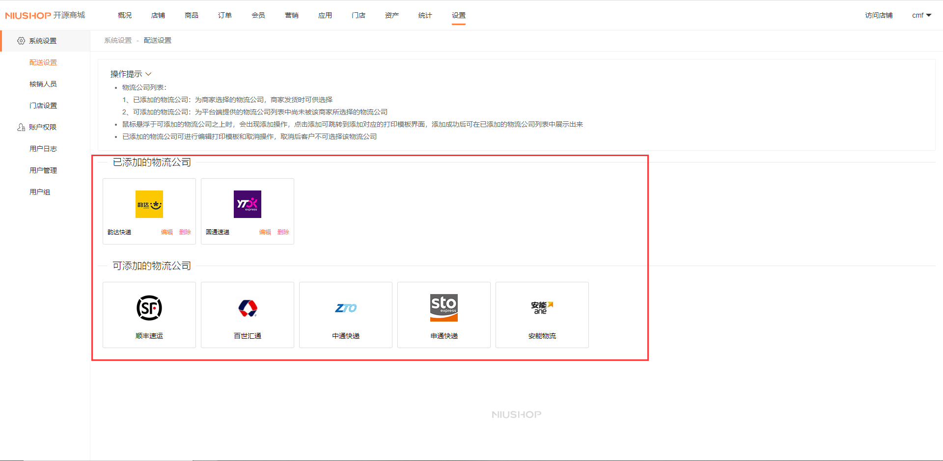Open the 营销 menu

click(x=292, y=15)
